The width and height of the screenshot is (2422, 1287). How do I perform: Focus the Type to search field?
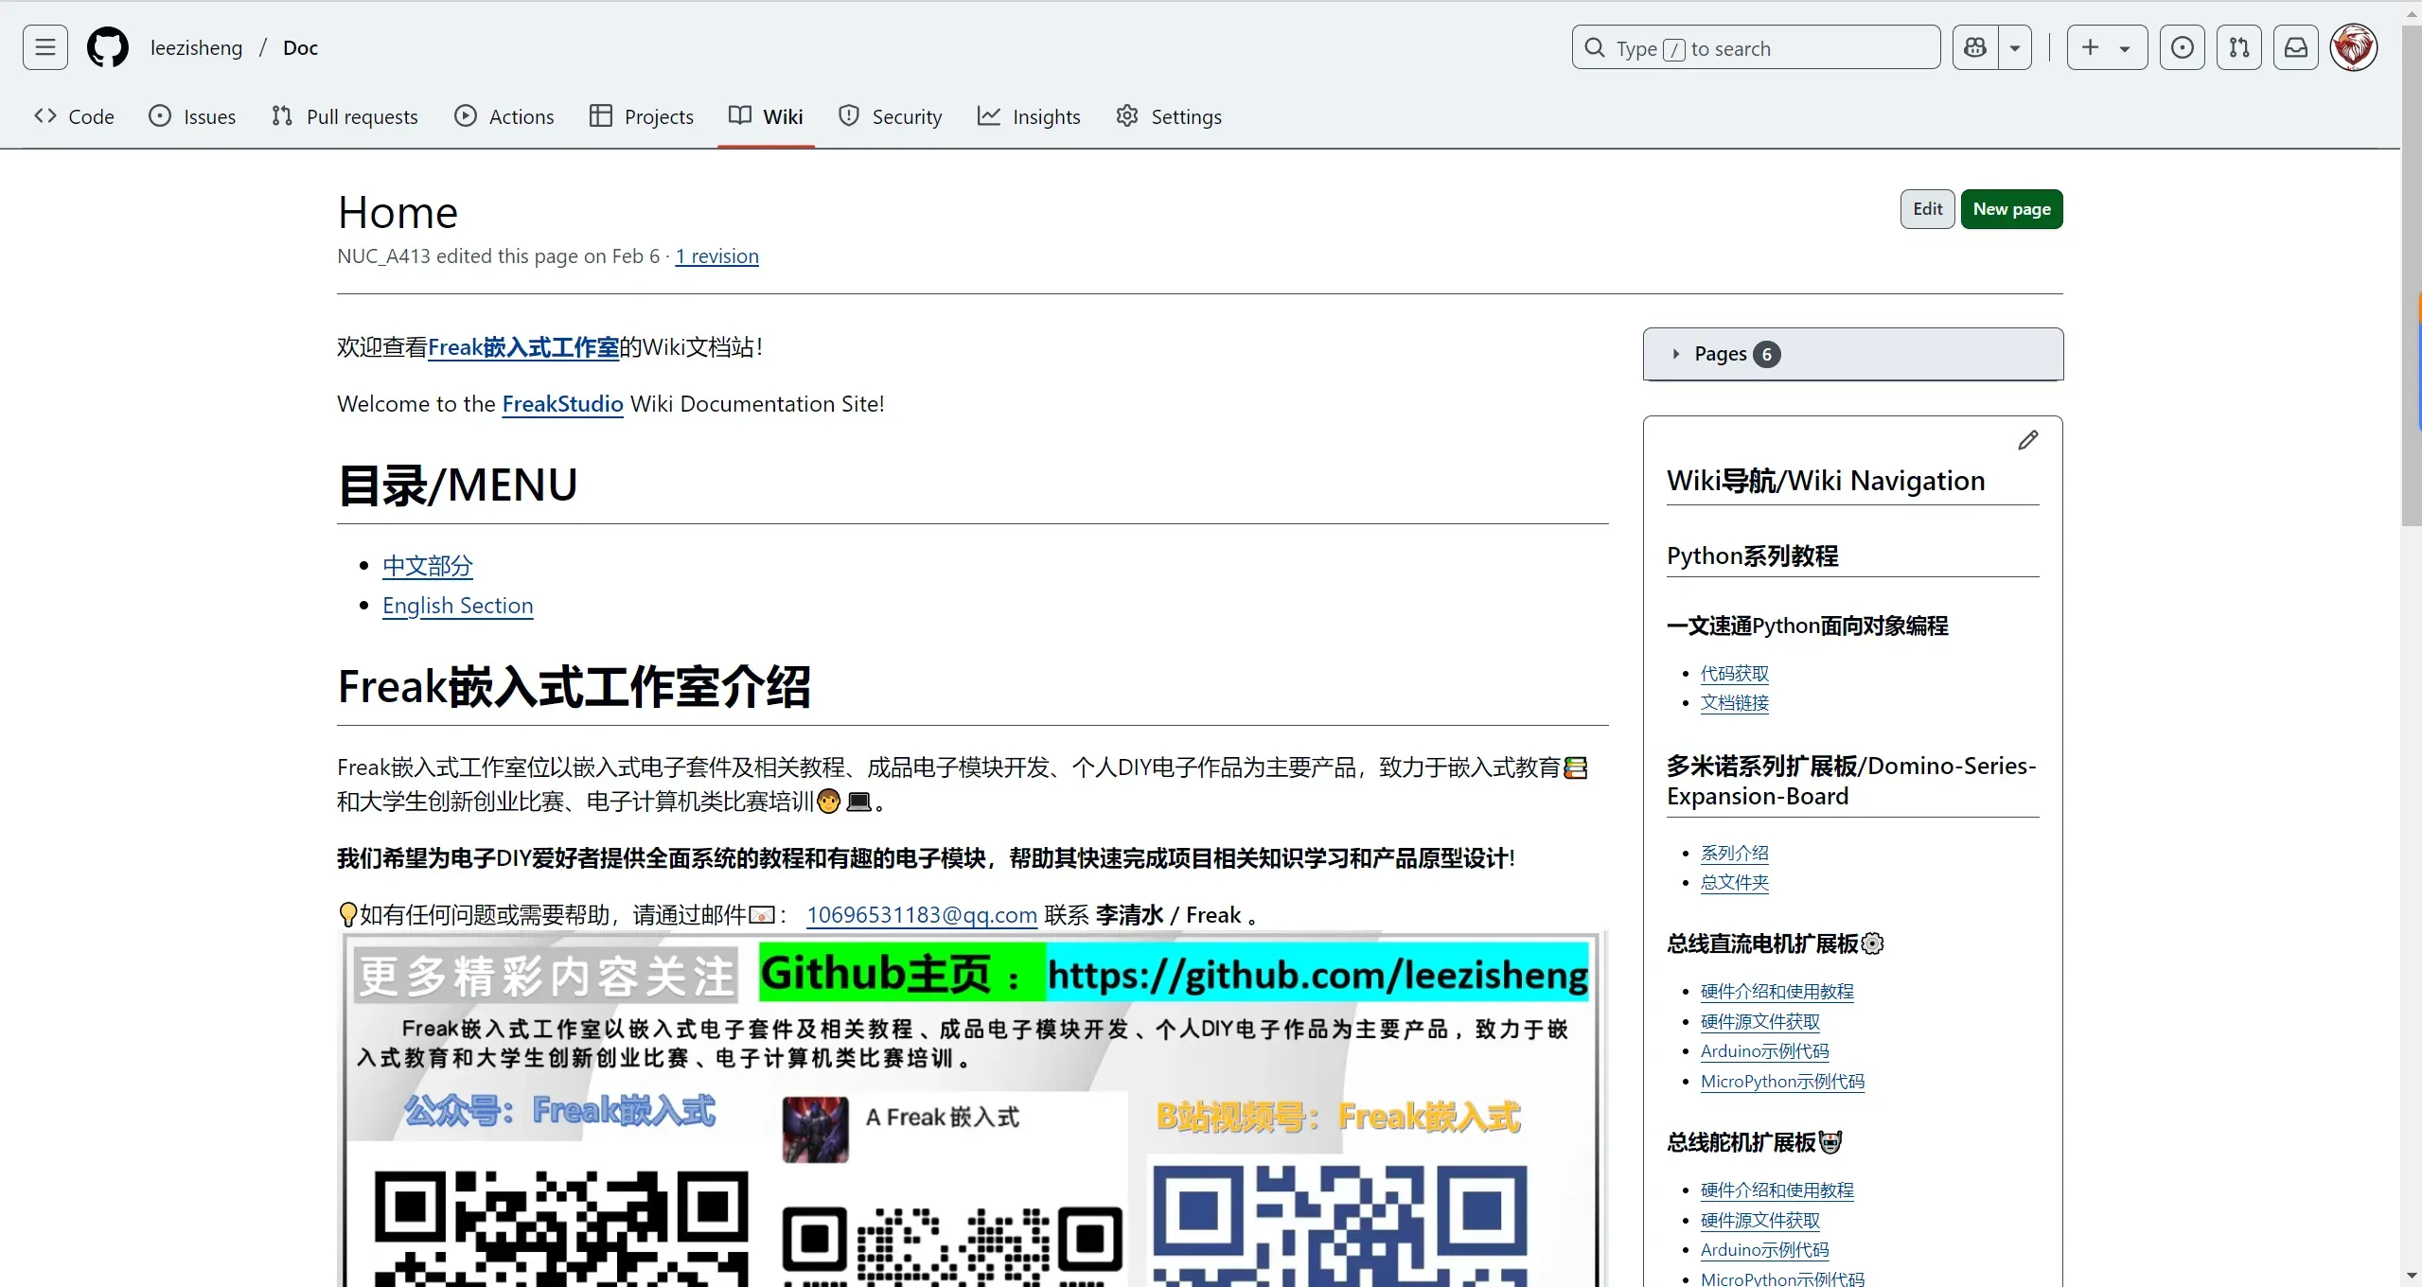point(1756,47)
